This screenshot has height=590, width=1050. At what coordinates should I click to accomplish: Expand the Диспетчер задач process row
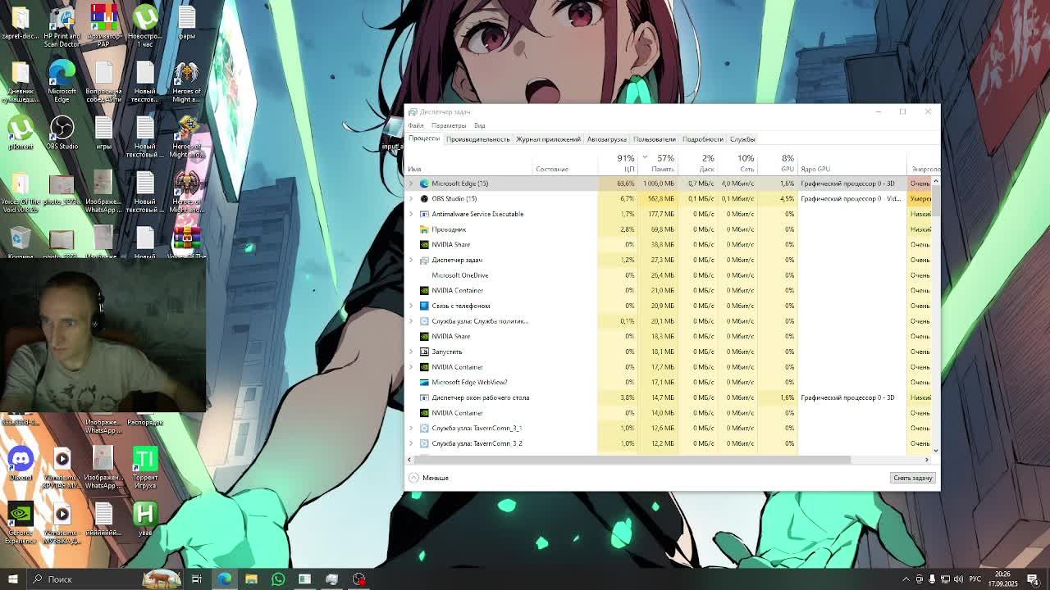(x=411, y=260)
